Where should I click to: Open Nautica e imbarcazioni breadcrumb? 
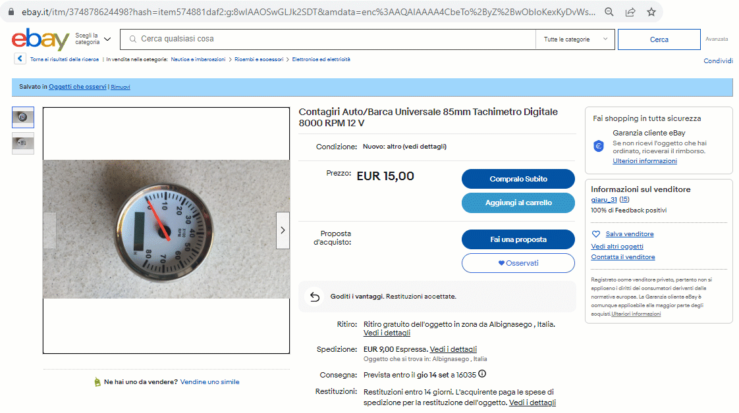click(198, 59)
